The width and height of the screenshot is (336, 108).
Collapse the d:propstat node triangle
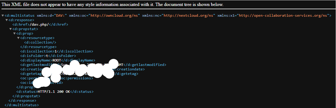11,29
